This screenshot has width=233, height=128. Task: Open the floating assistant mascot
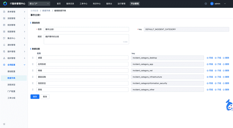(x=229, y=105)
